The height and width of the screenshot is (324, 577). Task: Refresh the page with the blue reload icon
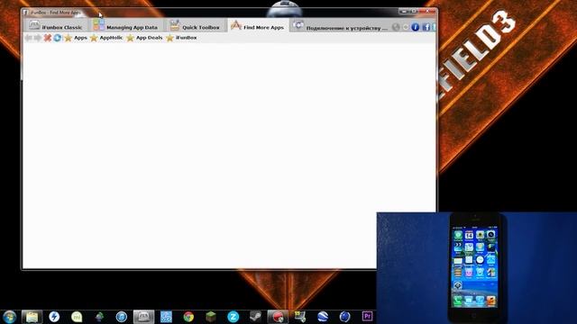click(58, 38)
